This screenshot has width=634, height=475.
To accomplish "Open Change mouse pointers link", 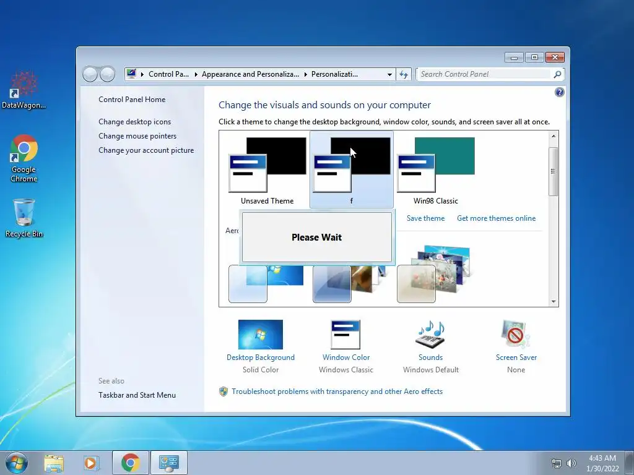I will coord(137,135).
